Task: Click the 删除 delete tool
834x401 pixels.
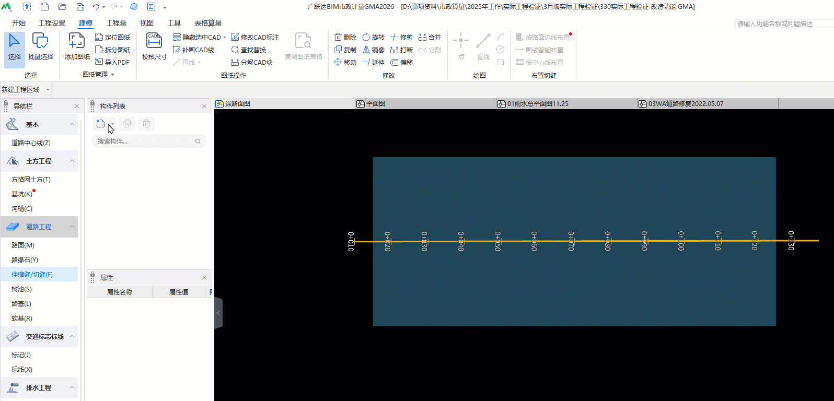Action: pyautogui.click(x=345, y=37)
